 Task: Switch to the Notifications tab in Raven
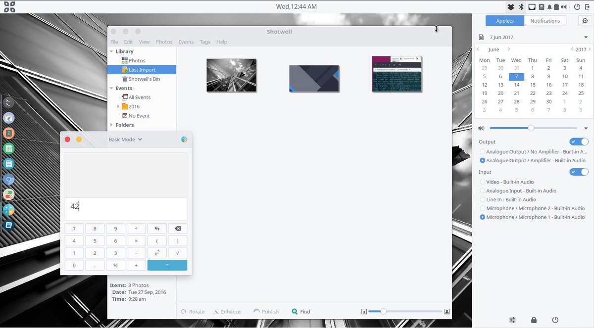pyautogui.click(x=545, y=21)
